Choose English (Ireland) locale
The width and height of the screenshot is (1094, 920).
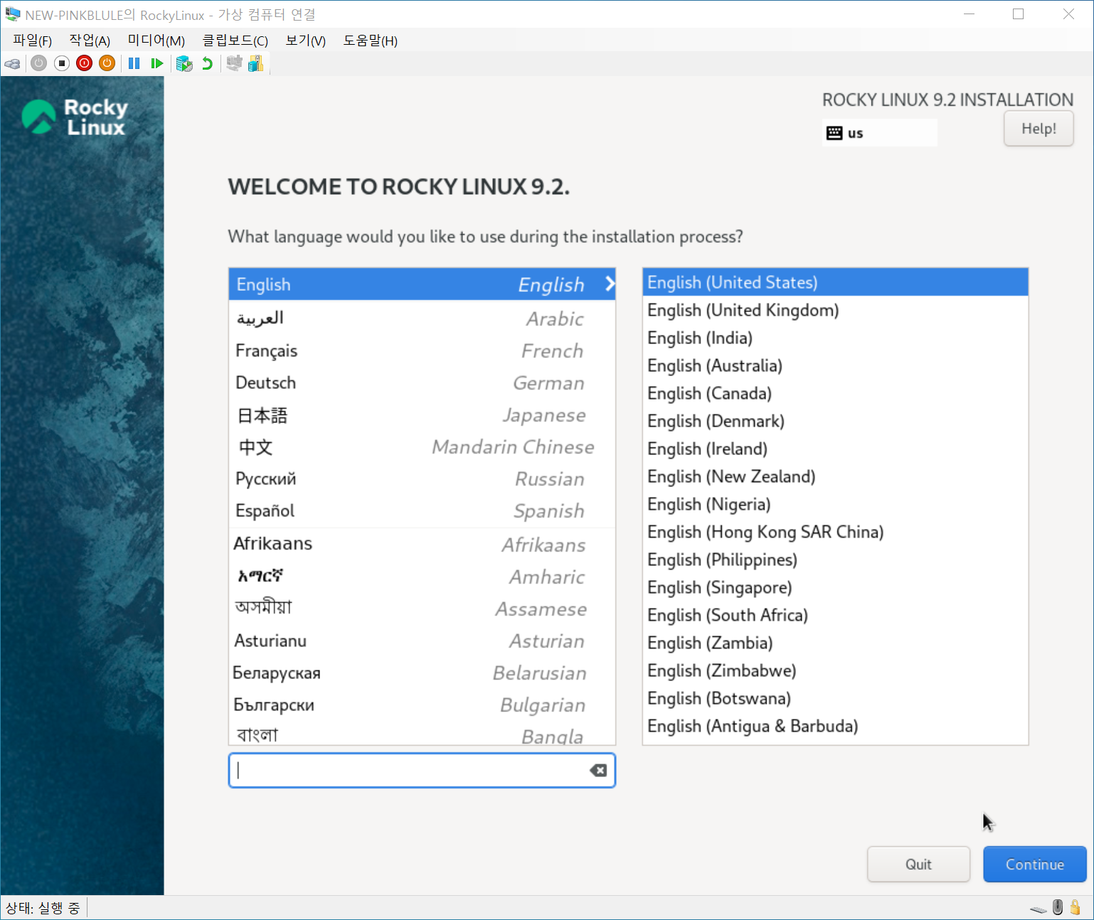(835, 449)
